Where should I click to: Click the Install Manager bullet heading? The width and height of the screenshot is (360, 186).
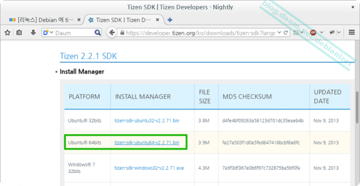click(x=82, y=72)
